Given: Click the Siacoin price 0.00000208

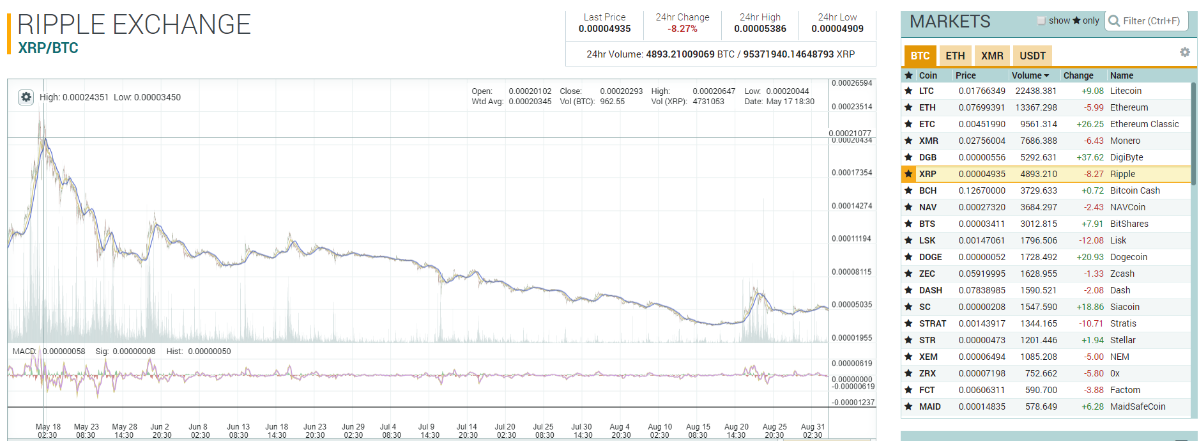Looking at the screenshot, I should tap(982, 307).
